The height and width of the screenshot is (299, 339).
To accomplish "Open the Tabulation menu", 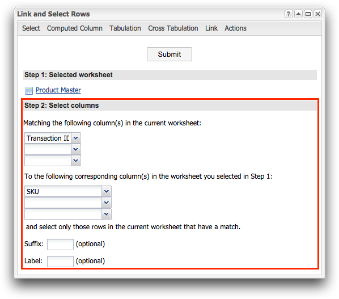I will pos(125,28).
